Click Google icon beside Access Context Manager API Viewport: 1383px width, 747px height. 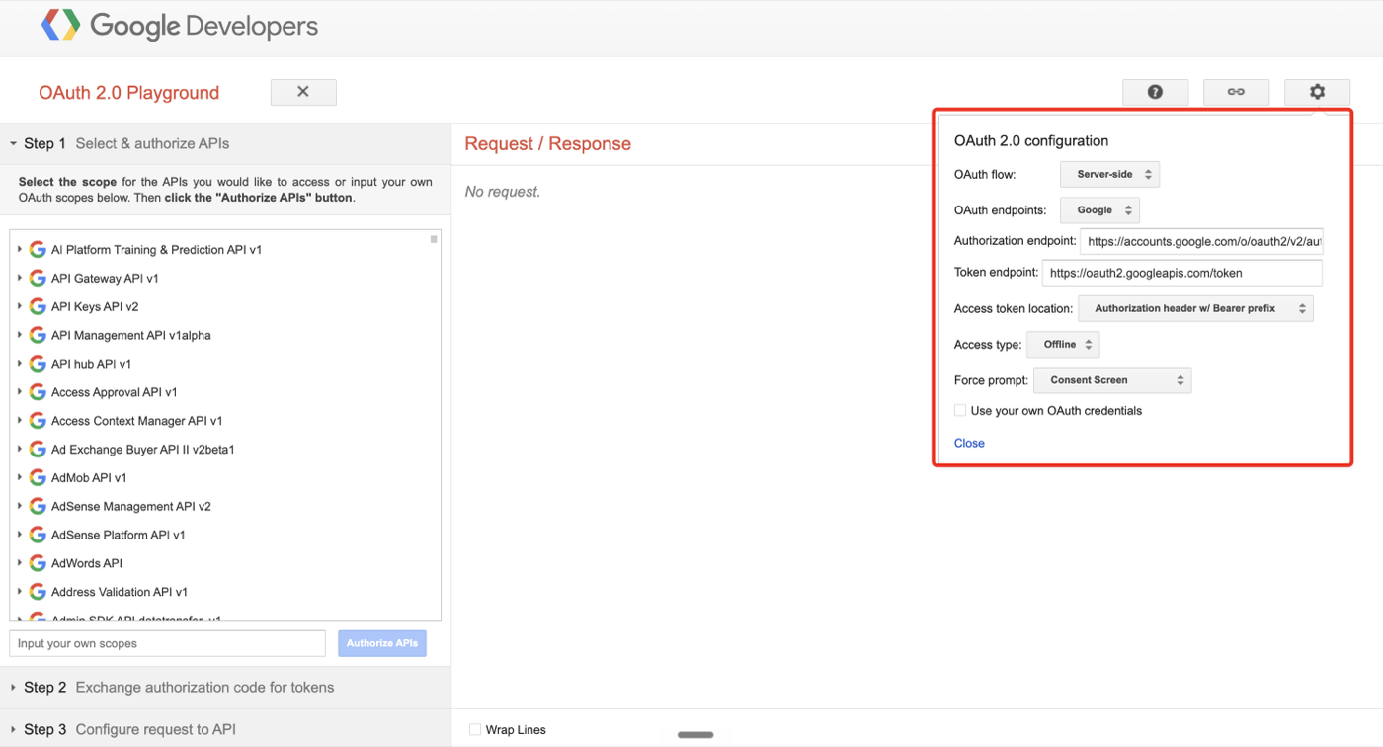click(38, 421)
